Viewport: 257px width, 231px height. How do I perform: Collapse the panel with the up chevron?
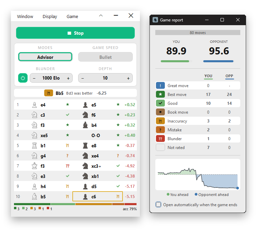pos(101,16)
